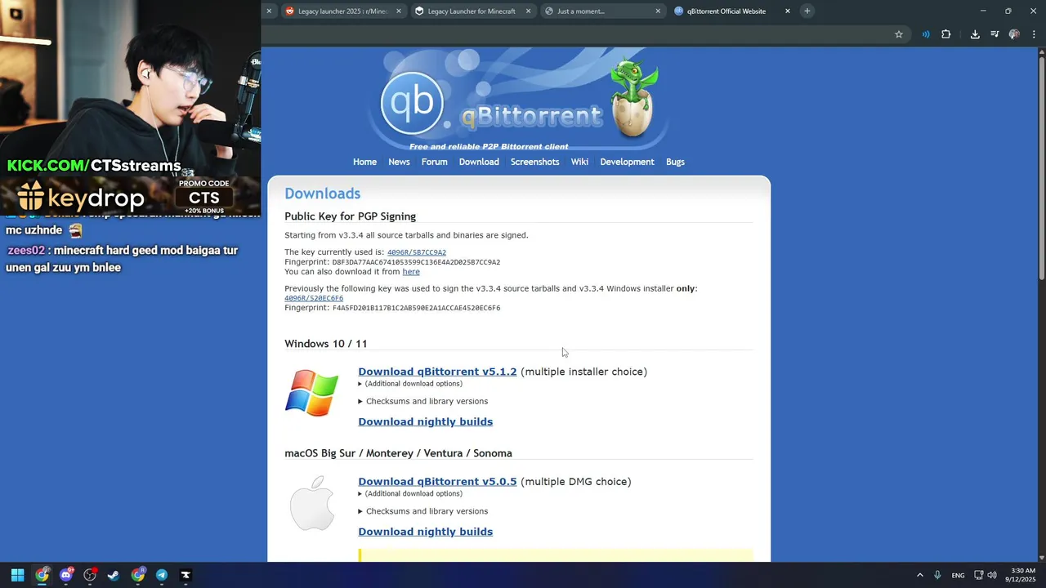Open a new tab with the plus button

click(x=807, y=11)
